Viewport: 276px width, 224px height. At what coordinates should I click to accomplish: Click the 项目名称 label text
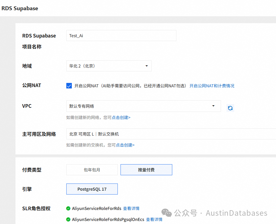pos(32,47)
